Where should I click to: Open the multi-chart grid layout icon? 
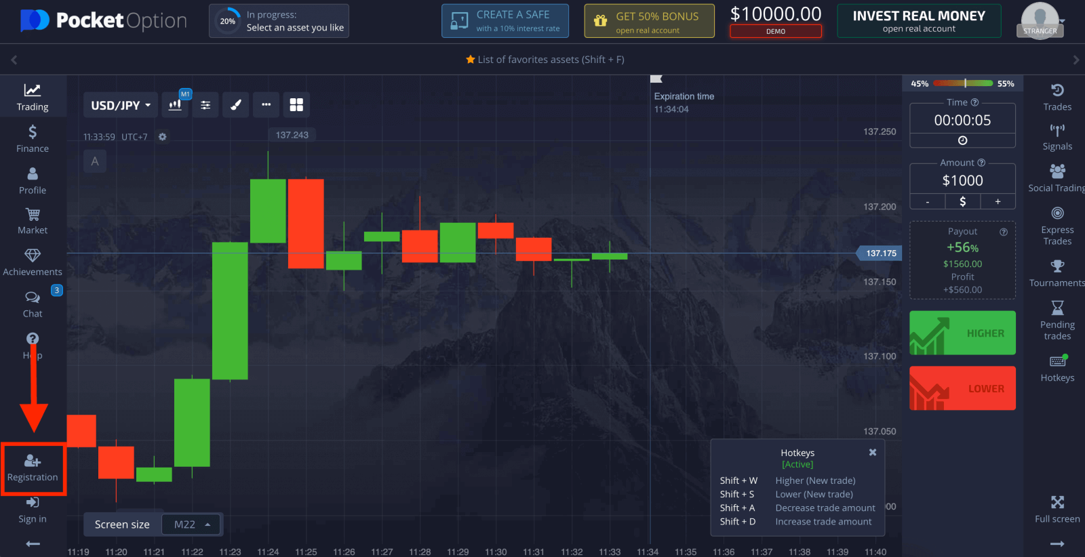(296, 105)
